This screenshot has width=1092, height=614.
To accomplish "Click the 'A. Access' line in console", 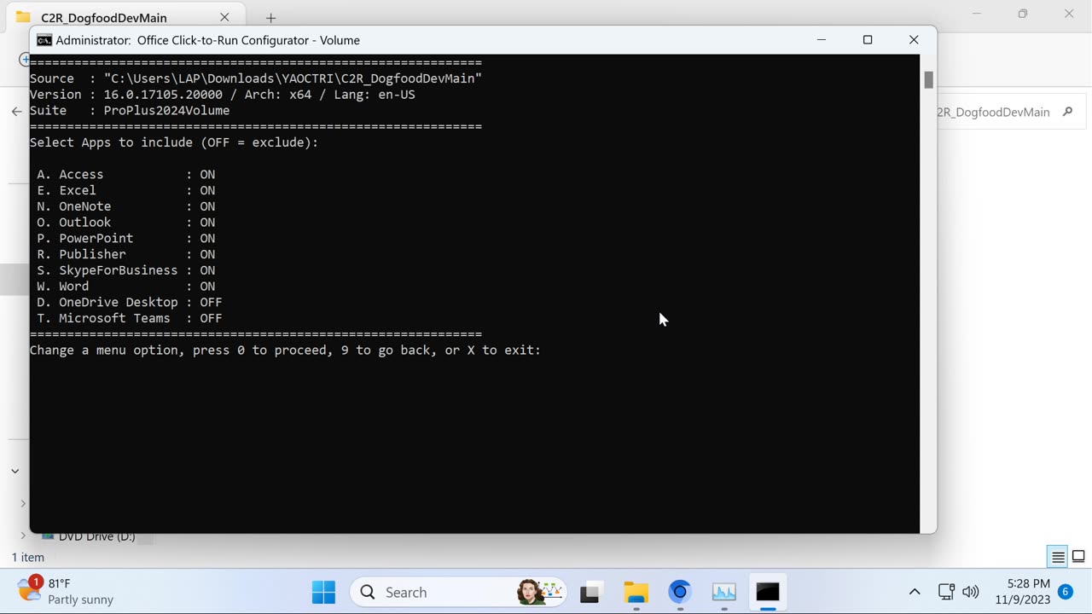I will click(126, 174).
